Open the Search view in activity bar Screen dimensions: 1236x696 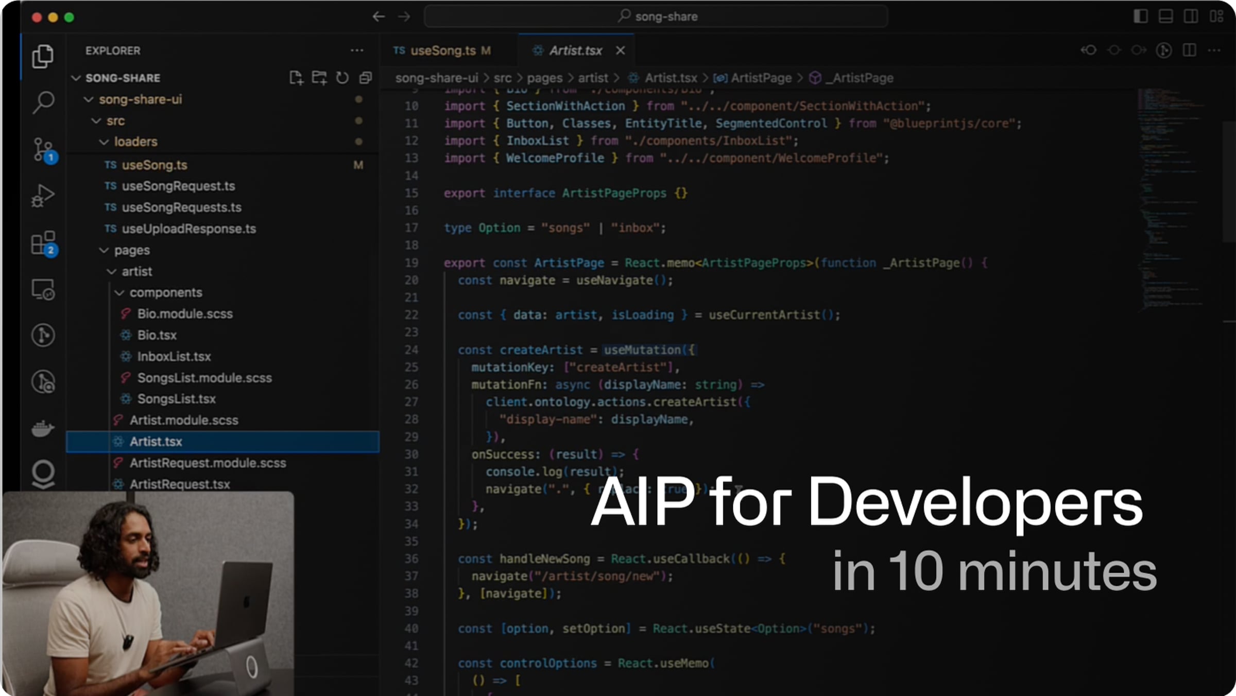(43, 102)
